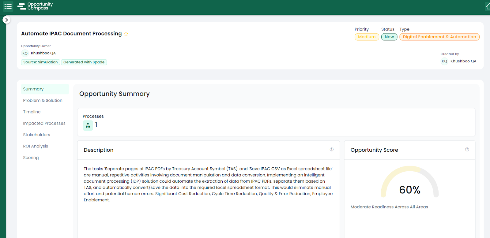Screen dimensions: 490x238
Task: Select the Summary tab
Action: click(33, 89)
